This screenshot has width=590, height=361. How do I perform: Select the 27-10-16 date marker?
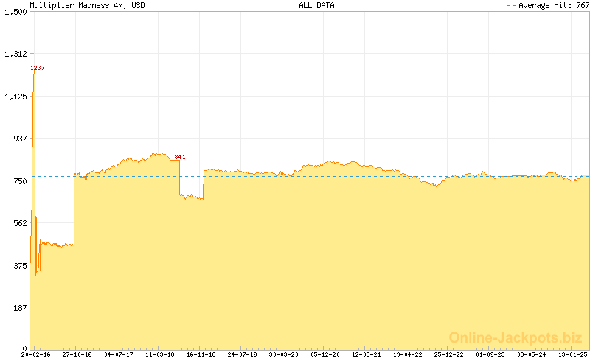77,354
